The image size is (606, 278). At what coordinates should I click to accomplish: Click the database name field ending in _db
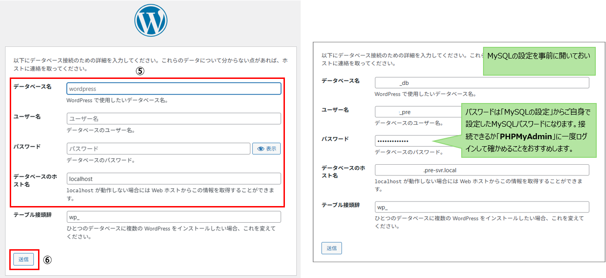click(482, 83)
